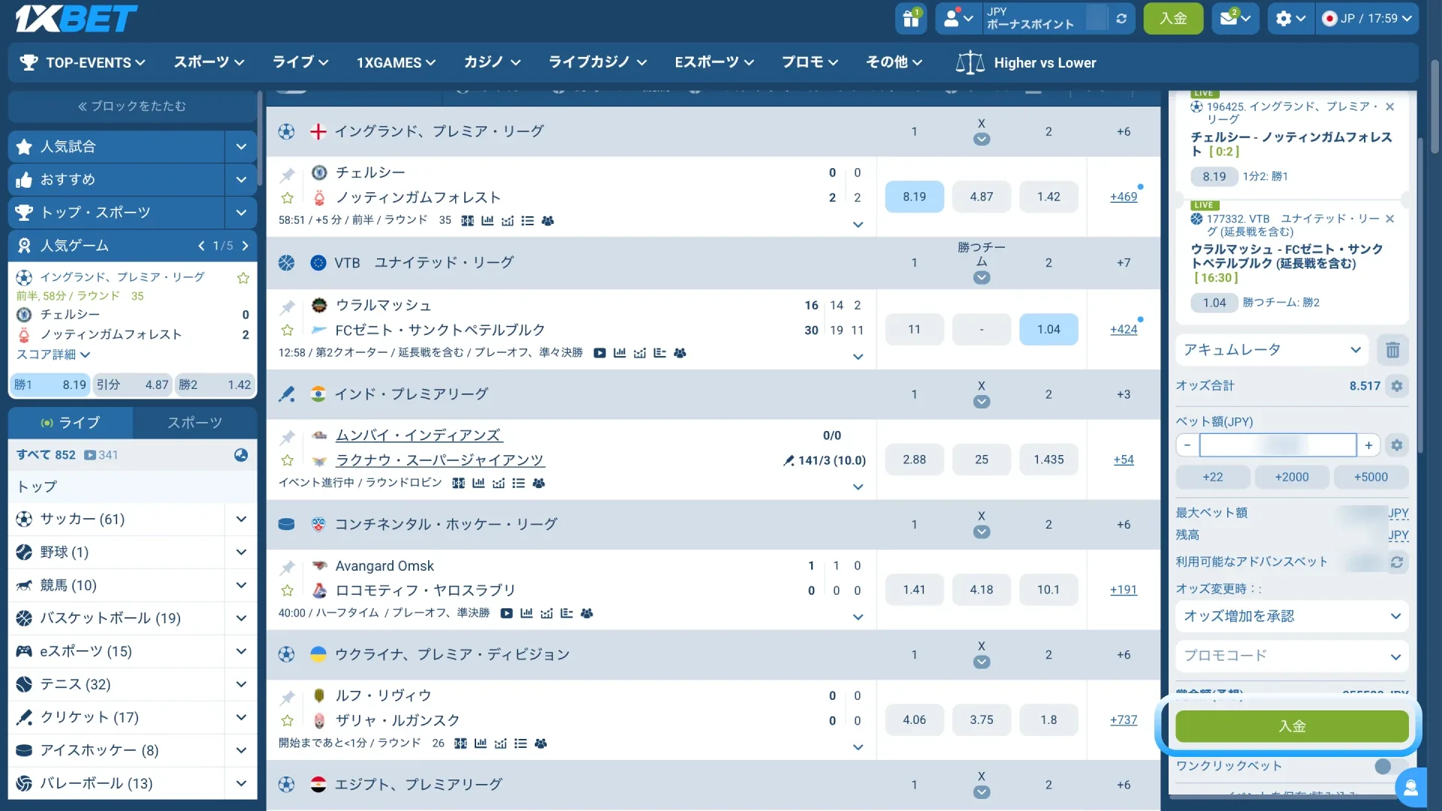Select odds 2.88 for Mumbai Indians
The height and width of the screenshot is (811, 1442).
coord(914,460)
